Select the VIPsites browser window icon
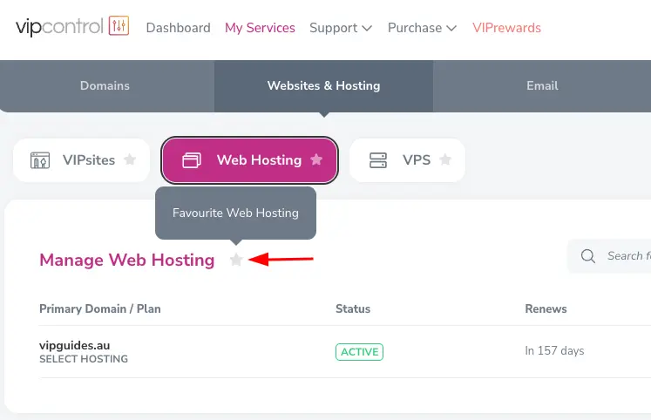Viewport: 651px width, 420px height. pos(40,160)
